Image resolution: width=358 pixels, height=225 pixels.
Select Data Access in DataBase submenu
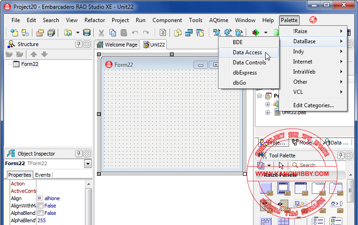tap(249, 52)
